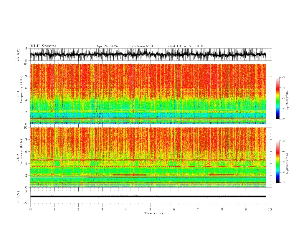Viewport: 304px width, 235px height.
Task: Click the 9 minute tick on time axis
Action: pyautogui.click(x=246, y=209)
